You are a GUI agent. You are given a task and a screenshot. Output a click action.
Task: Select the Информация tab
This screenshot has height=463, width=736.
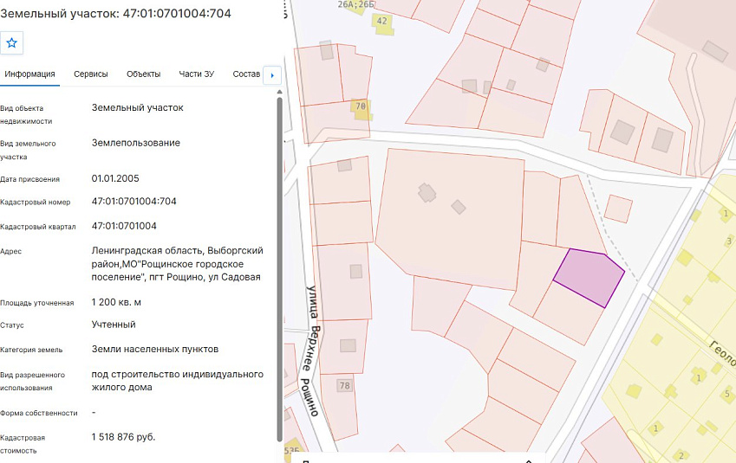point(29,74)
